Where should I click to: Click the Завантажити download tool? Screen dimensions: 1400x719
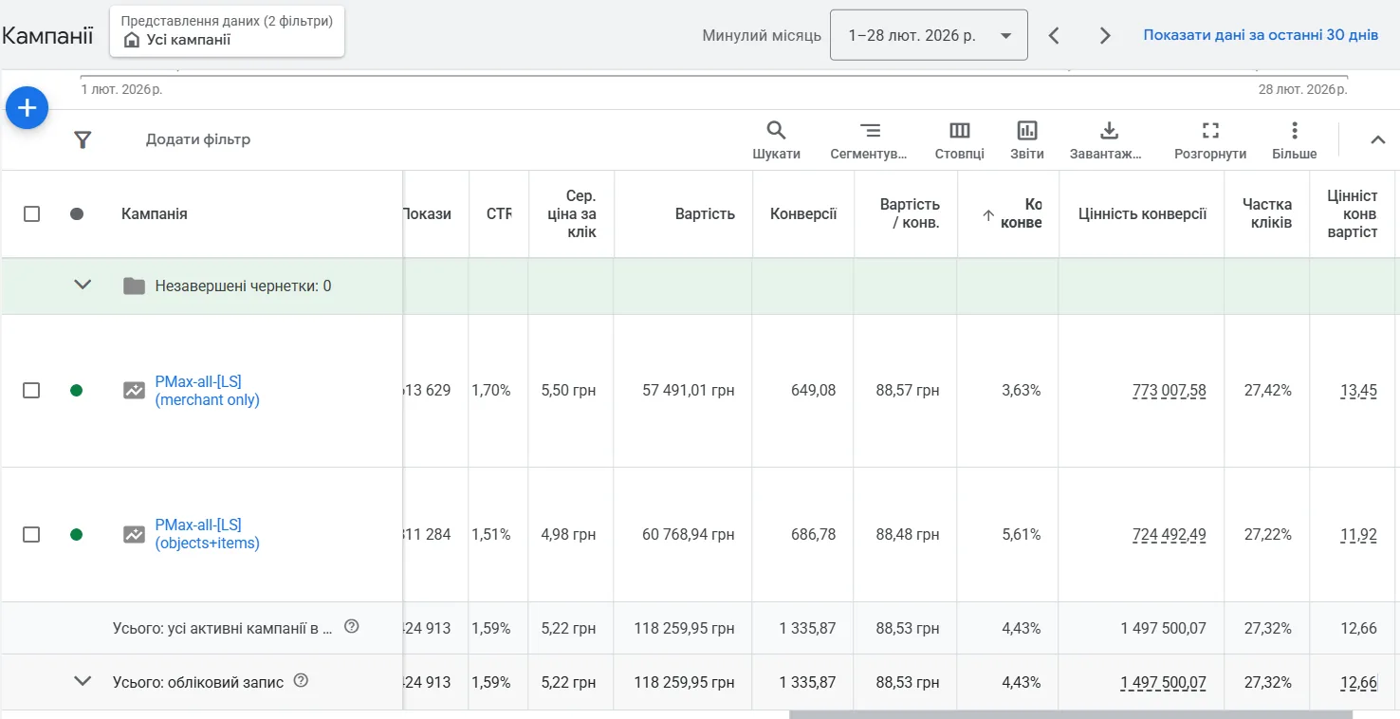click(1108, 140)
